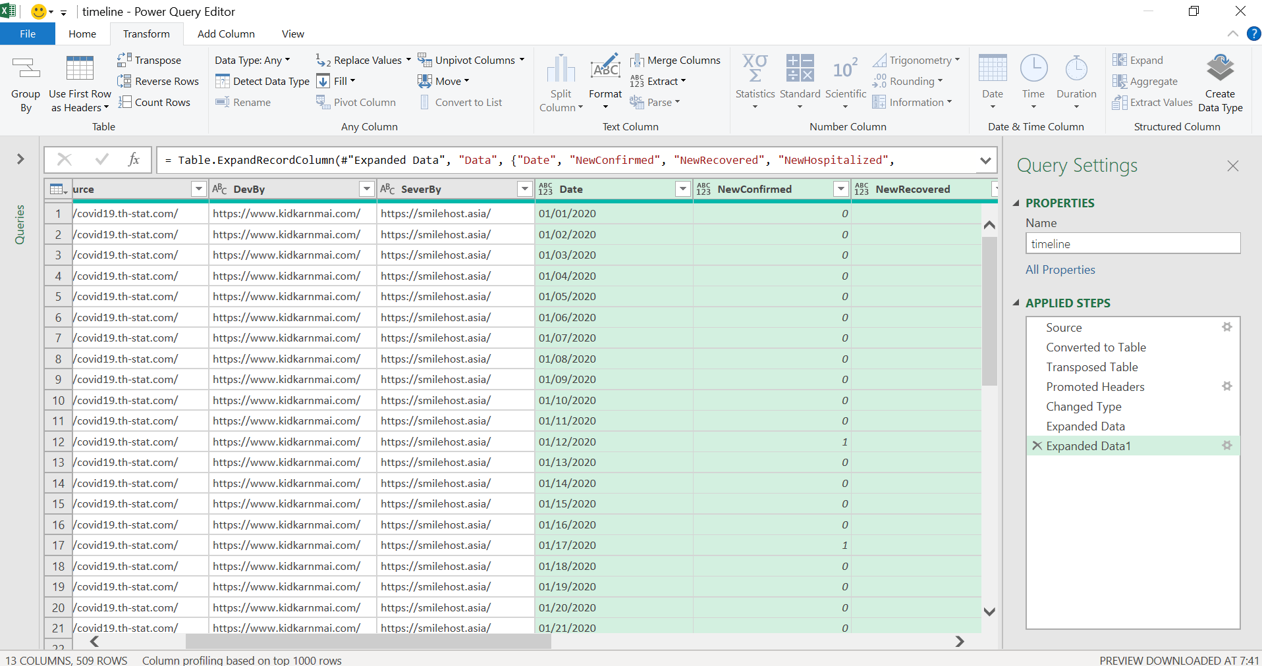Collapse the APPLIED STEPS section

[1017, 303]
